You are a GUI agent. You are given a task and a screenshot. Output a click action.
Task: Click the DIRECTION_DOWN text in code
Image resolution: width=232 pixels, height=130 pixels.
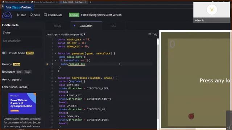pos(98,120)
